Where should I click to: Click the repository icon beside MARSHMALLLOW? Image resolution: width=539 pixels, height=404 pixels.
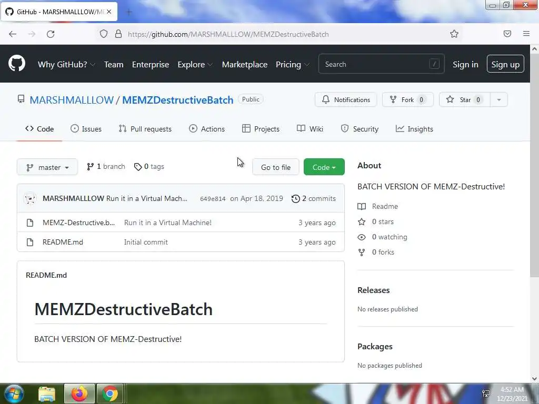coord(21,99)
